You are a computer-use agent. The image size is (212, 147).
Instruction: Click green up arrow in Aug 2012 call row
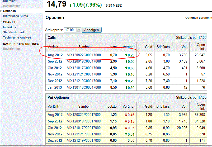tap(126, 55)
